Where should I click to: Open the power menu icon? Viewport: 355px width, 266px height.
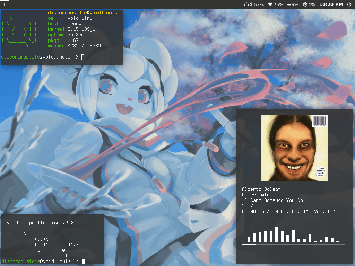tap(349, 5)
